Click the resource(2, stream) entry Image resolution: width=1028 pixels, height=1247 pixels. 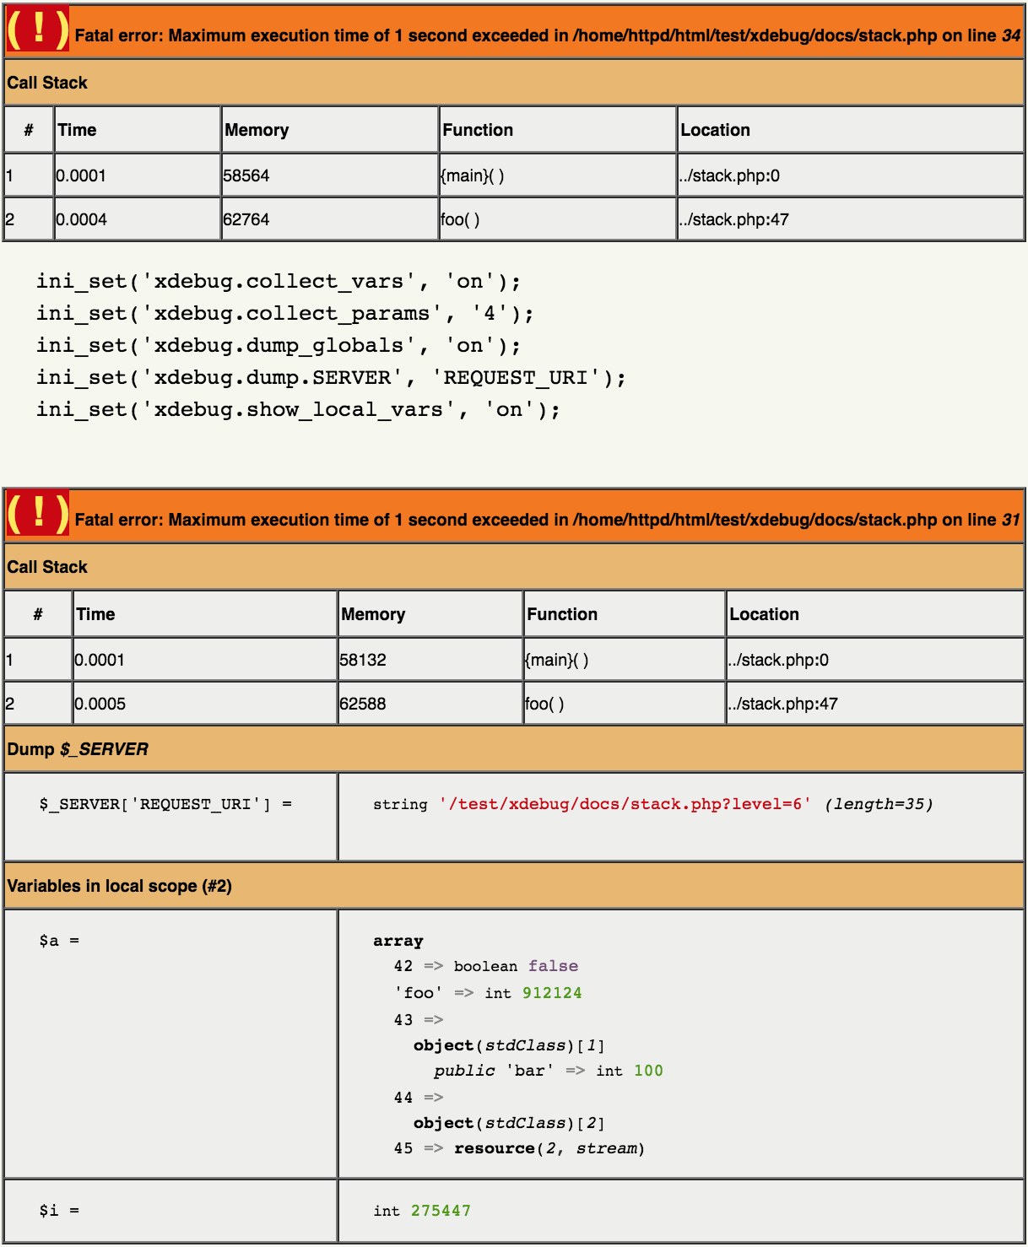tap(549, 1148)
